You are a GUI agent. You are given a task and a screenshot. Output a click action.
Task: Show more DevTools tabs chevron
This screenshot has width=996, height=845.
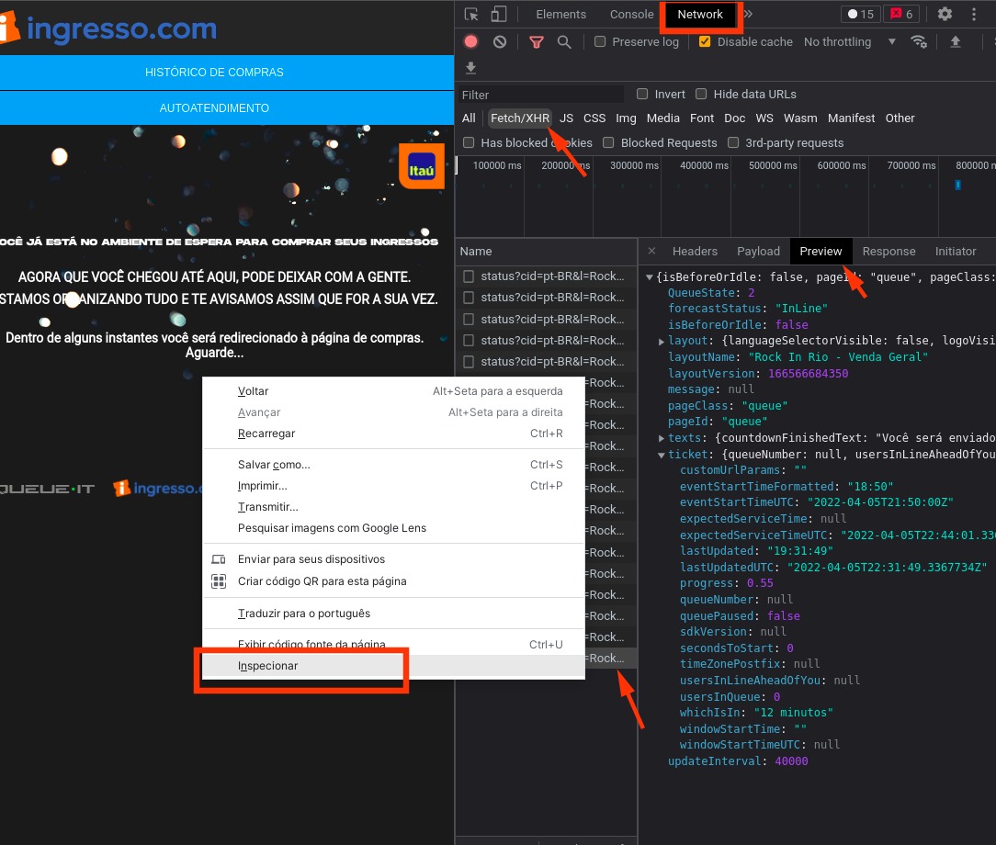748,14
